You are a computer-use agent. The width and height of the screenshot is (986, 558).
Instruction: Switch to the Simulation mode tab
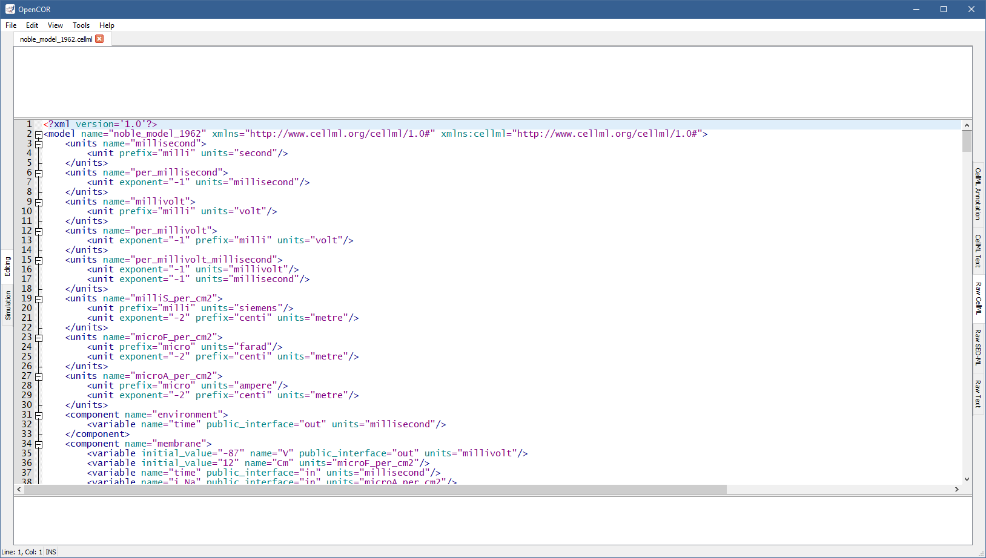(x=8, y=305)
